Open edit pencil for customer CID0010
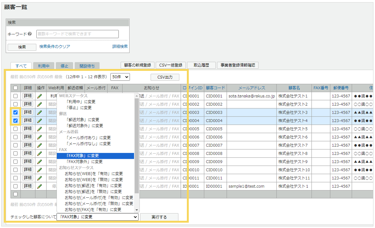 point(40,170)
